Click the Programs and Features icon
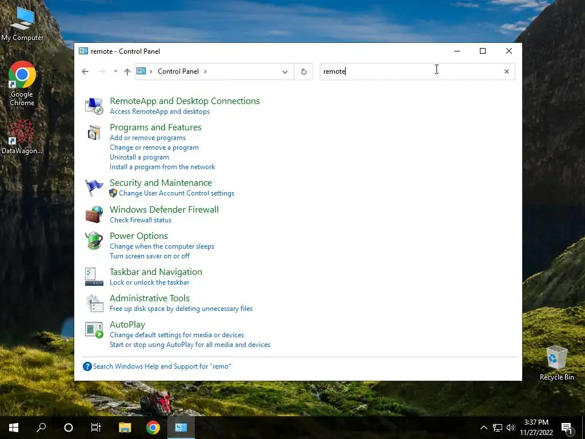The image size is (585, 439). click(94, 132)
